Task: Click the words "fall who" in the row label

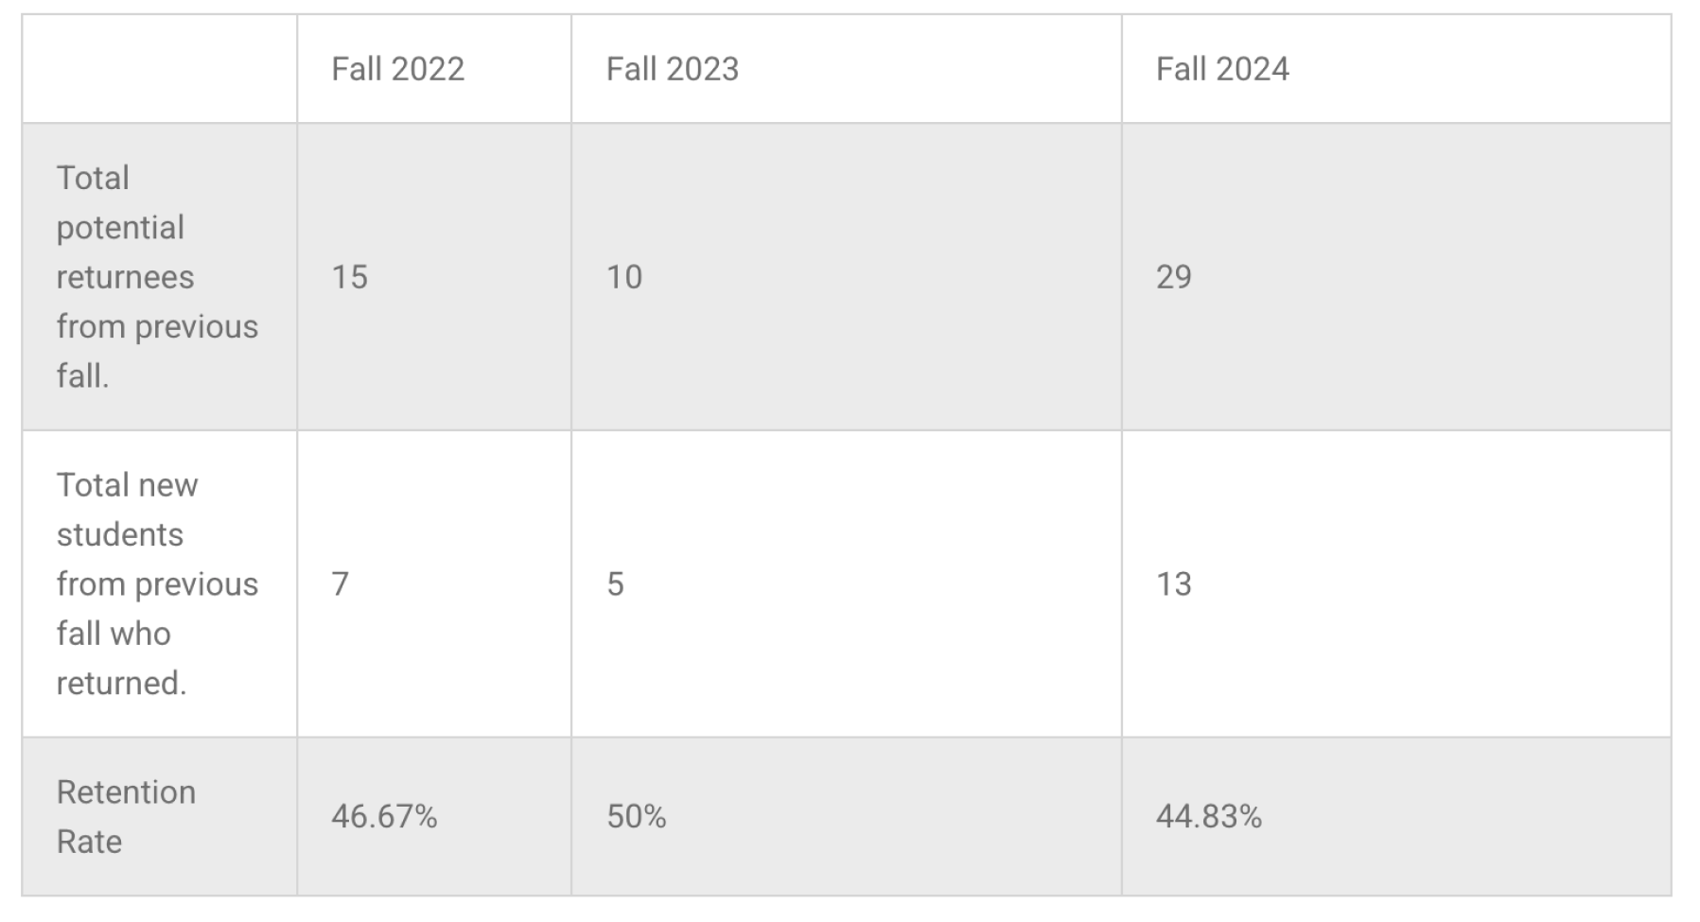Action: 114,634
